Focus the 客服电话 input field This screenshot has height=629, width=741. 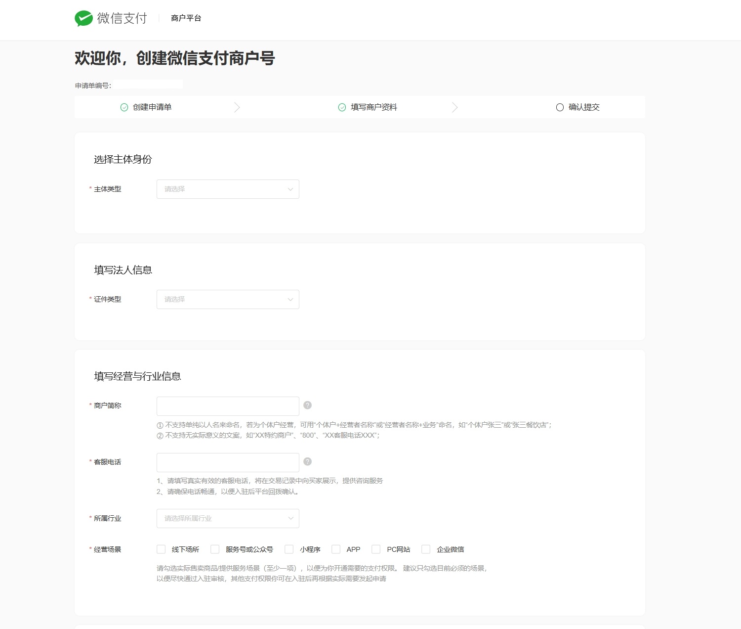coord(228,462)
